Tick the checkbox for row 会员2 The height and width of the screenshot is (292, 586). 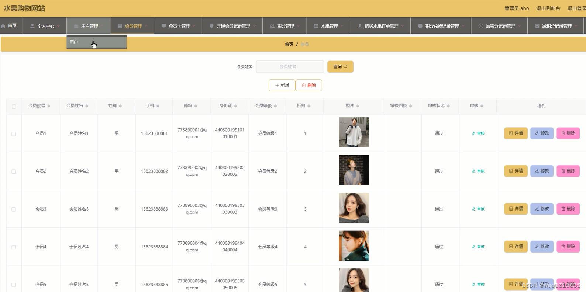(14, 171)
